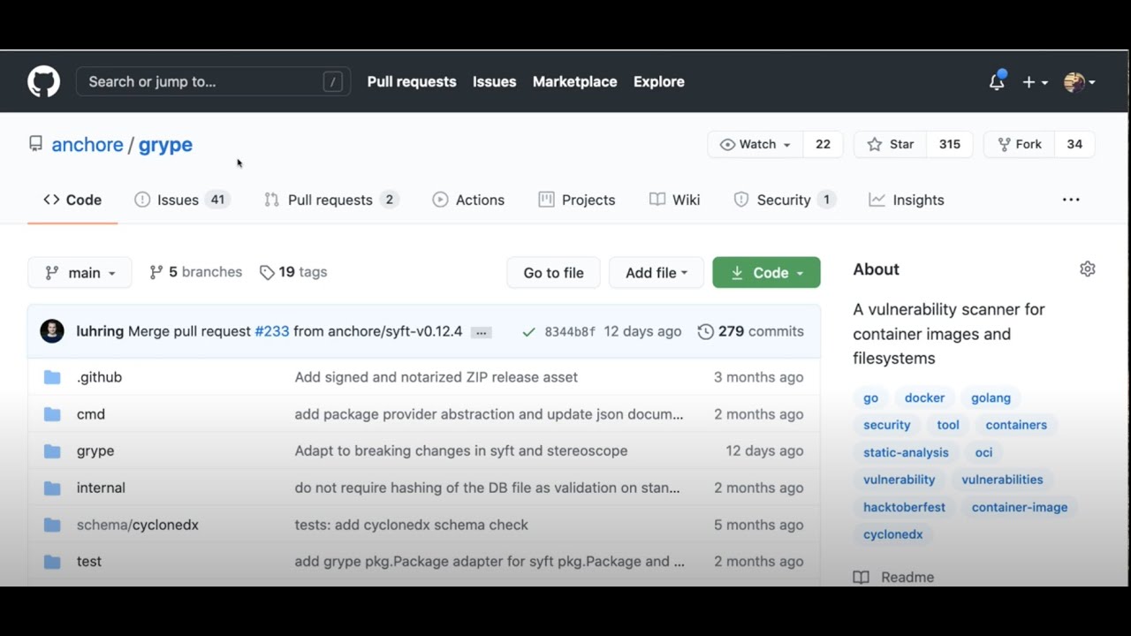Screen dimensions: 1131x636
Task: Open the cmd folder name
Action: (x=91, y=414)
